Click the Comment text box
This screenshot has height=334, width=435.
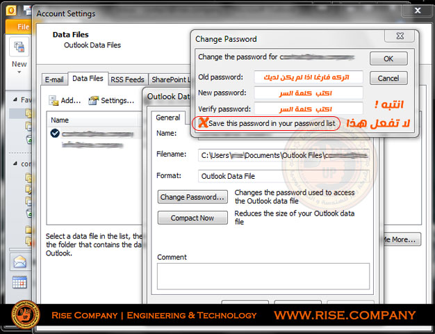pyautogui.click(x=263, y=276)
